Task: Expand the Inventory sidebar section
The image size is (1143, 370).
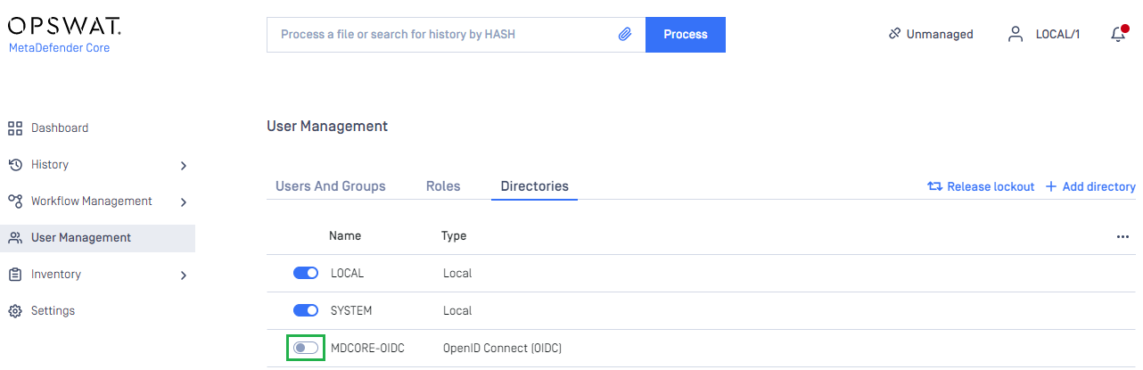Action: pos(183,275)
